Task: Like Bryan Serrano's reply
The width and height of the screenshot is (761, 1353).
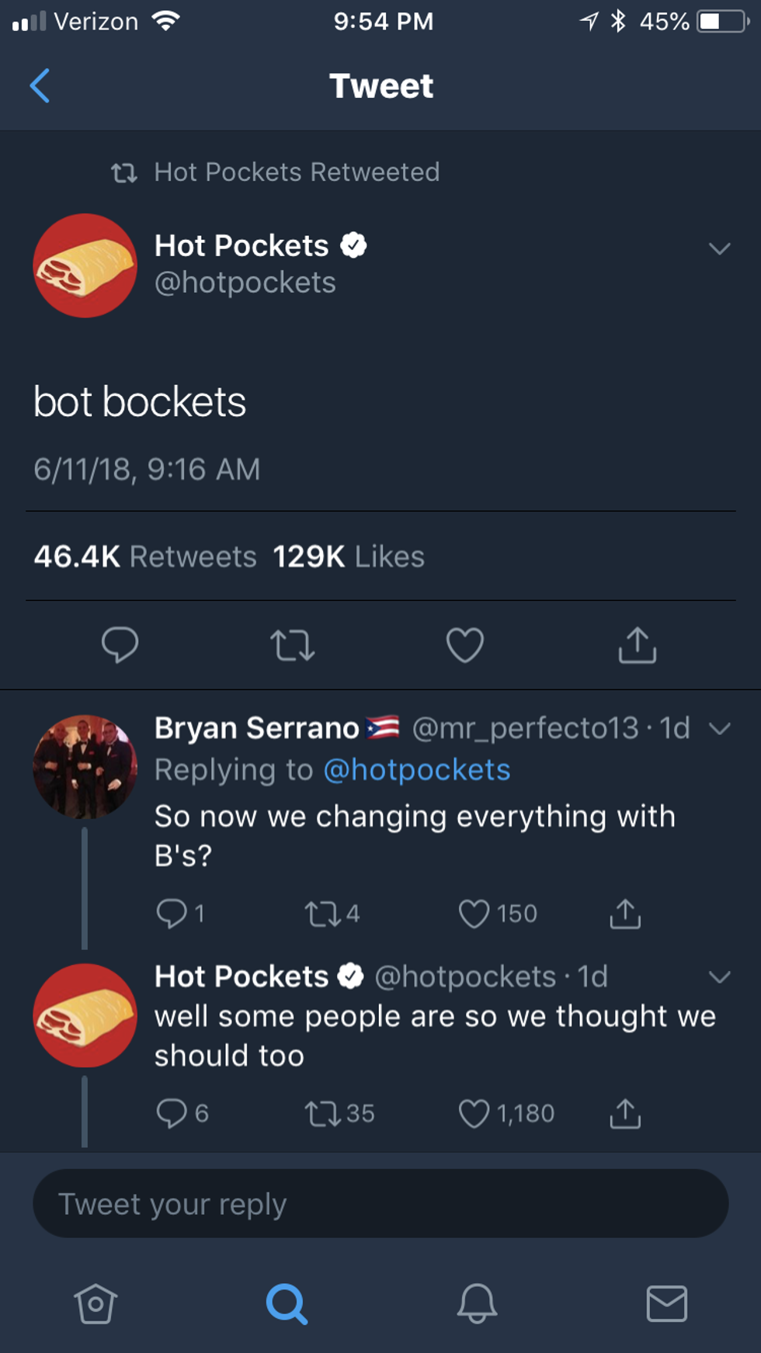Action: click(474, 914)
